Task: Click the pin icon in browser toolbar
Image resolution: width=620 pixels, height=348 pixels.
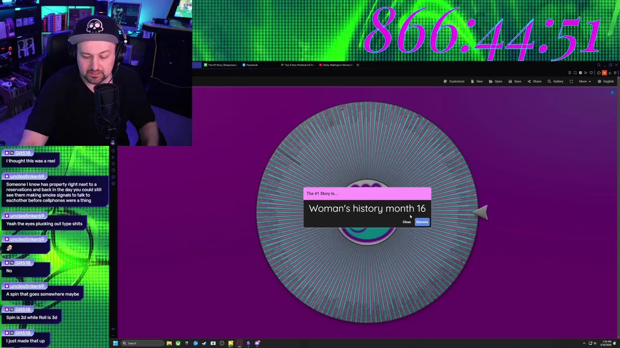Action: click(x=570, y=72)
